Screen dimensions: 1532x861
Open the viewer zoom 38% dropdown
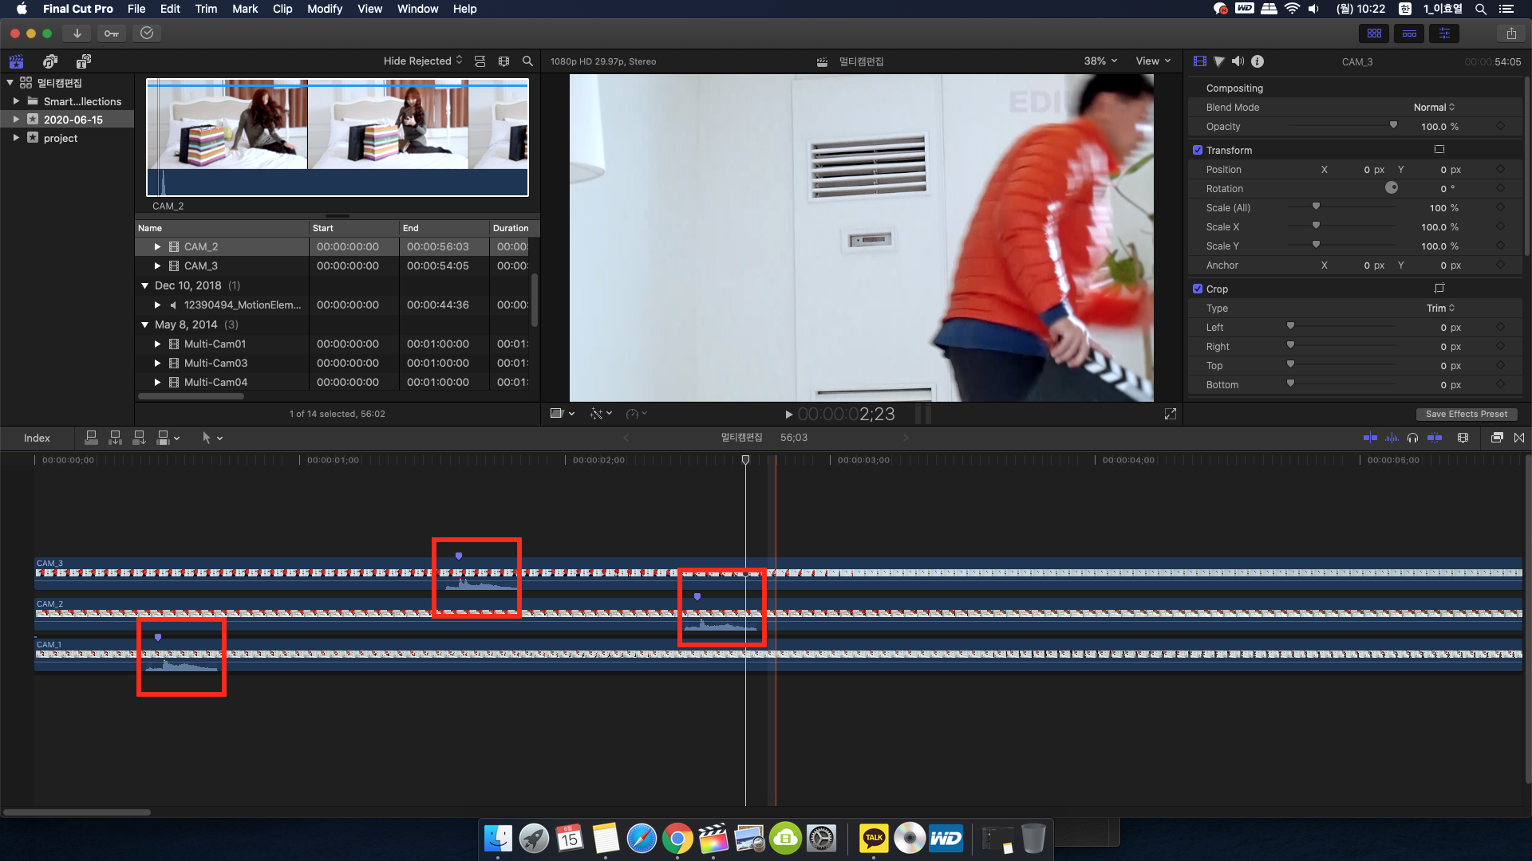[1100, 61]
